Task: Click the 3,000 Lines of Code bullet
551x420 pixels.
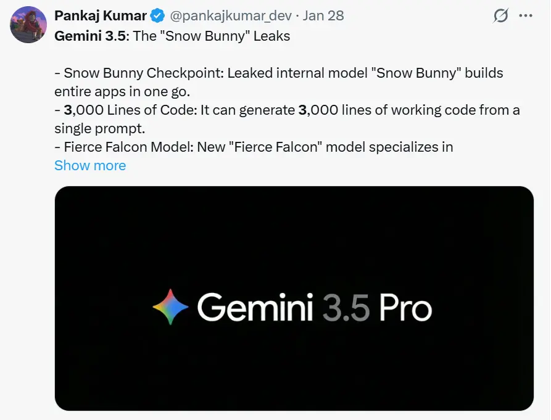Action: click(x=287, y=110)
